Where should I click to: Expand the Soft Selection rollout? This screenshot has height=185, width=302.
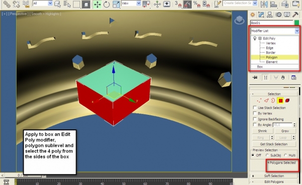pyautogui.click(x=274, y=176)
